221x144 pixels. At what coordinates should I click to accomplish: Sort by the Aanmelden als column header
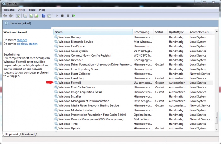click(x=200, y=32)
